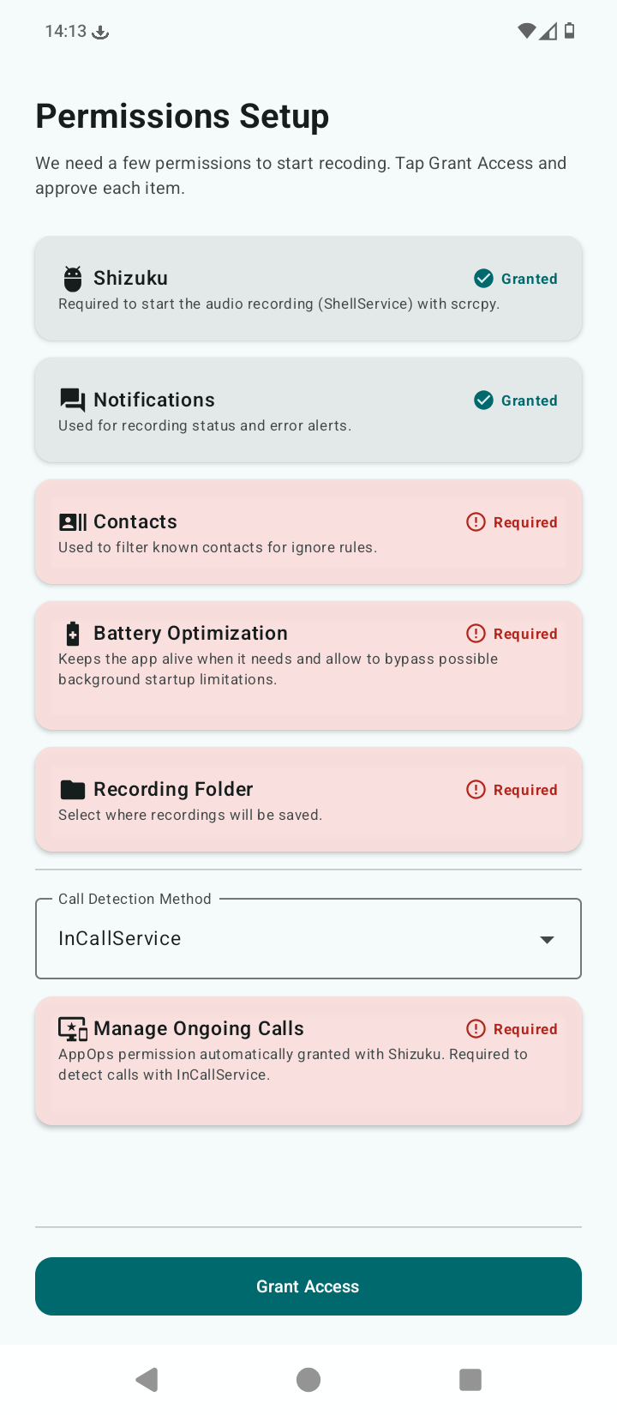This screenshot has height=1415, width=617.
Task: Tap the Recording Folder Required warning icon
Action: coord(476,790)
